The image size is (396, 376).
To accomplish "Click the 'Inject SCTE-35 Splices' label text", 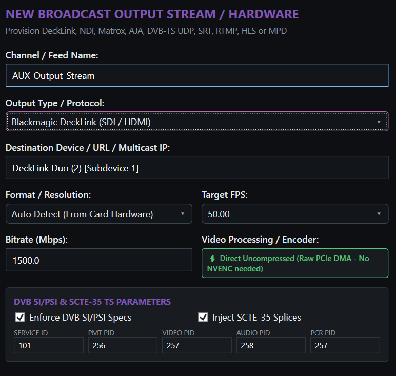I will pos(256,318).
